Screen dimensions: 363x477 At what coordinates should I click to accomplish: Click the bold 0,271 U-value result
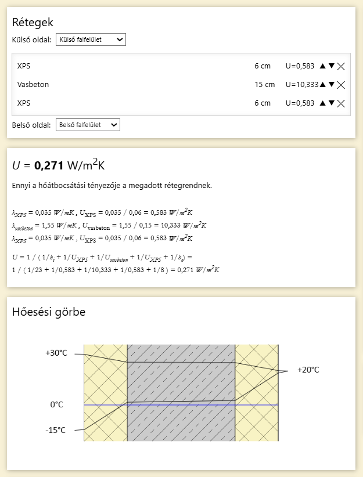tap(49, 166)
